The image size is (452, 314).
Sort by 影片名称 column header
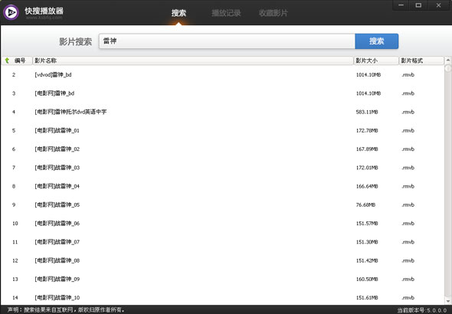pyautogui.click(x=193, y=61)
